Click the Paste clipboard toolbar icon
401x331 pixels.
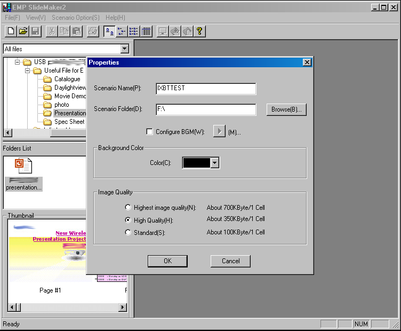(x=76, y=31)
